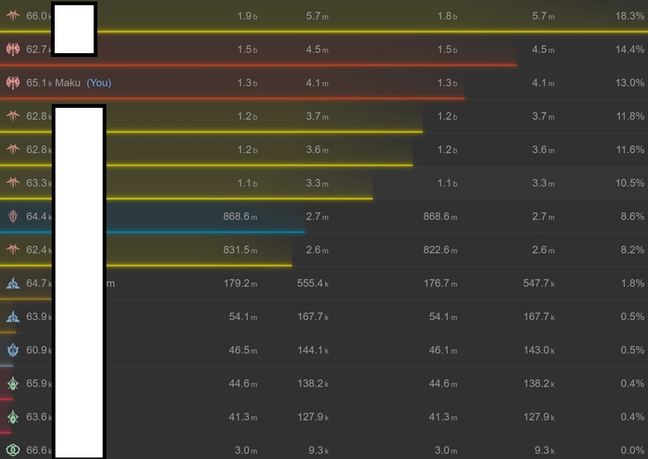Click the 18.3% damage share value

pyautogui.click(x=629, y=16)
